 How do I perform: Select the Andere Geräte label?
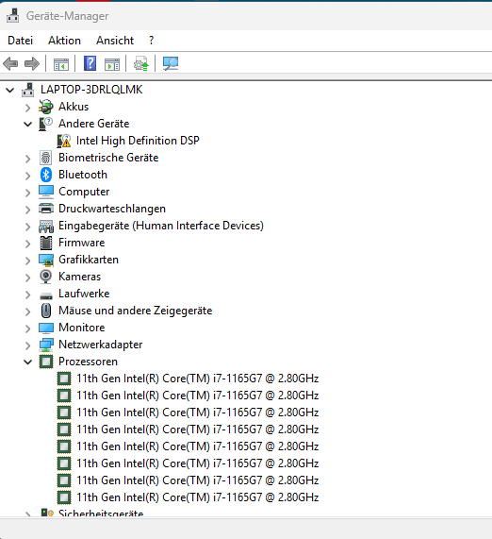click(93, 124)
